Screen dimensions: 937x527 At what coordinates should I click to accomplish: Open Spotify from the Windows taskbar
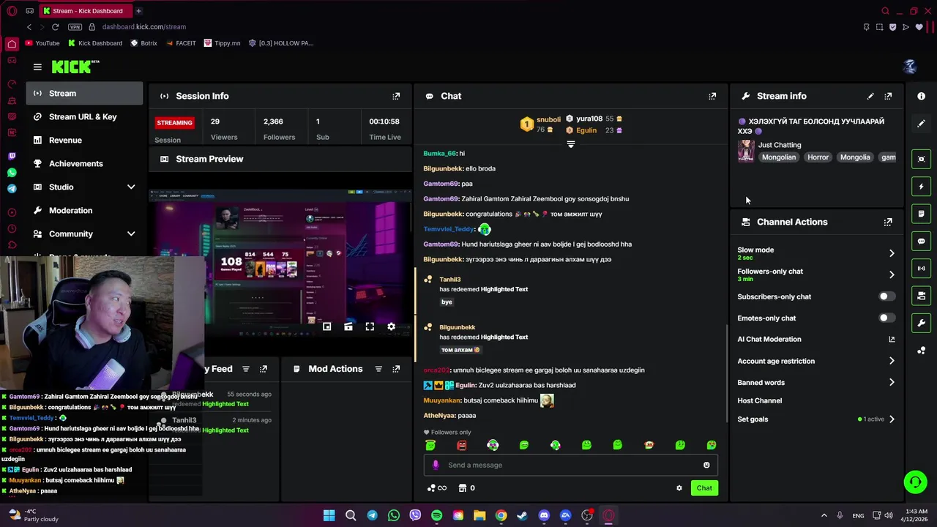pyautogui.click(x=436, y=515)
